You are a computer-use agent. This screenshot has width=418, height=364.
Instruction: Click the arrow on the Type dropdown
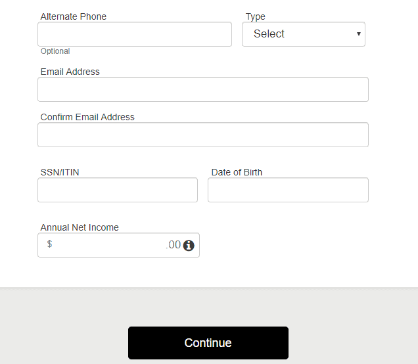359,34
